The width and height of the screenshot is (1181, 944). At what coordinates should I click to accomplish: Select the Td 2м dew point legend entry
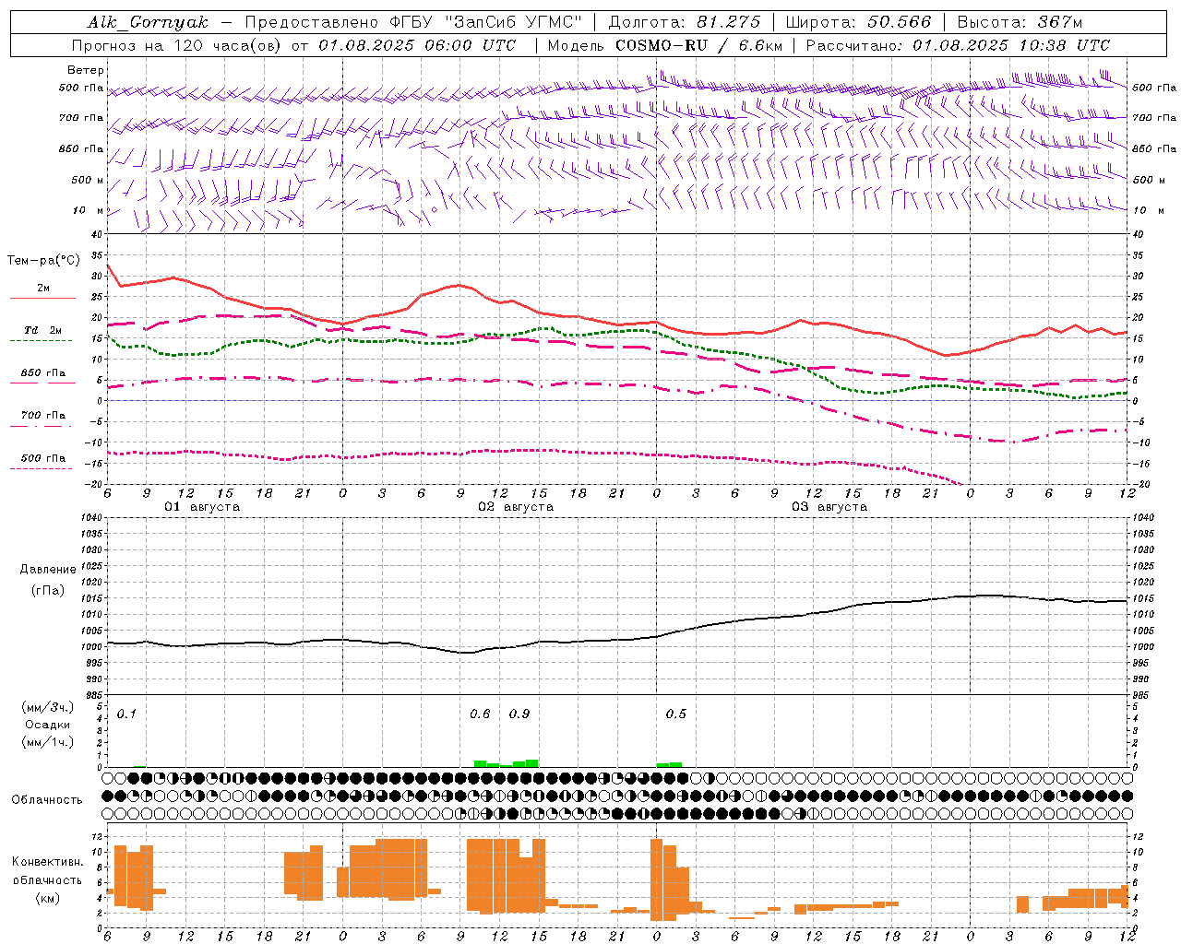[43, 330]
